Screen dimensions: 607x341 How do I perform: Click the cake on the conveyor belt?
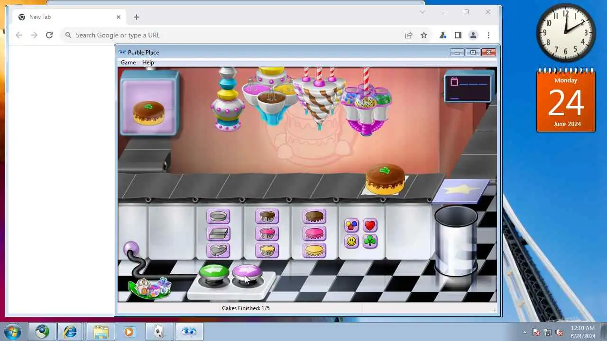pyautogui.click(x=385, y=179)
